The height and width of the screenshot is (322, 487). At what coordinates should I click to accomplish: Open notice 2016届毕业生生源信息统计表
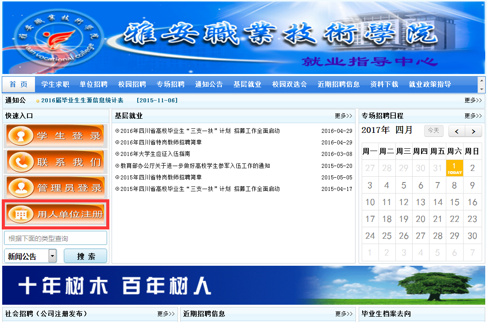[82, 101]
